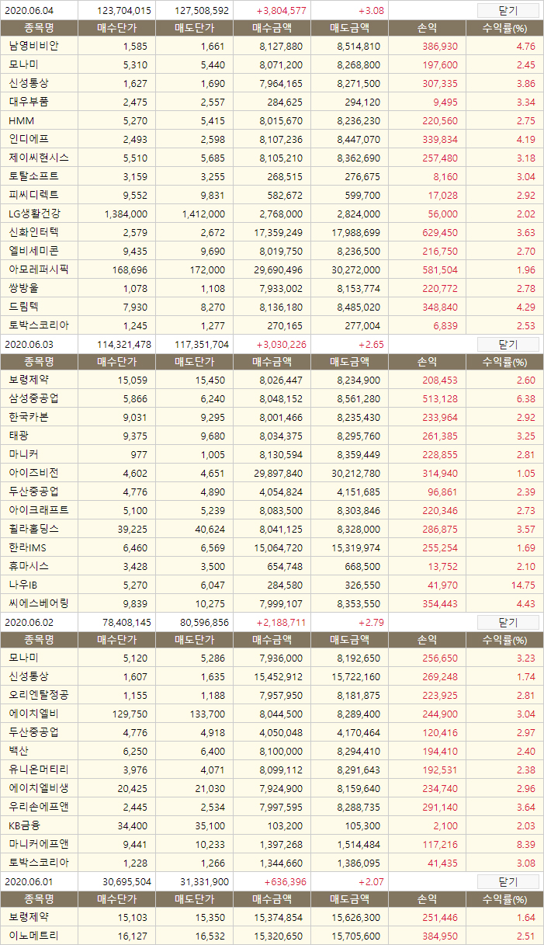Select 아모레퍼시픽 stock name
The image size is (544, 945).
pyautogui.click(x=39, y=269)
